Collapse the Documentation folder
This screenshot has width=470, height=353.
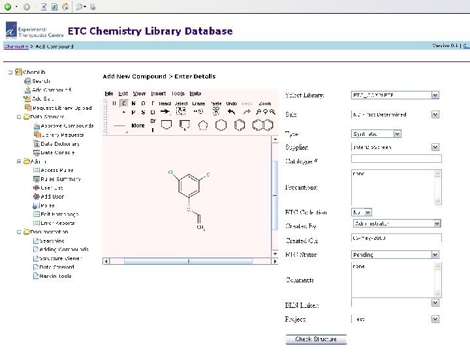(x=18, y=231)
